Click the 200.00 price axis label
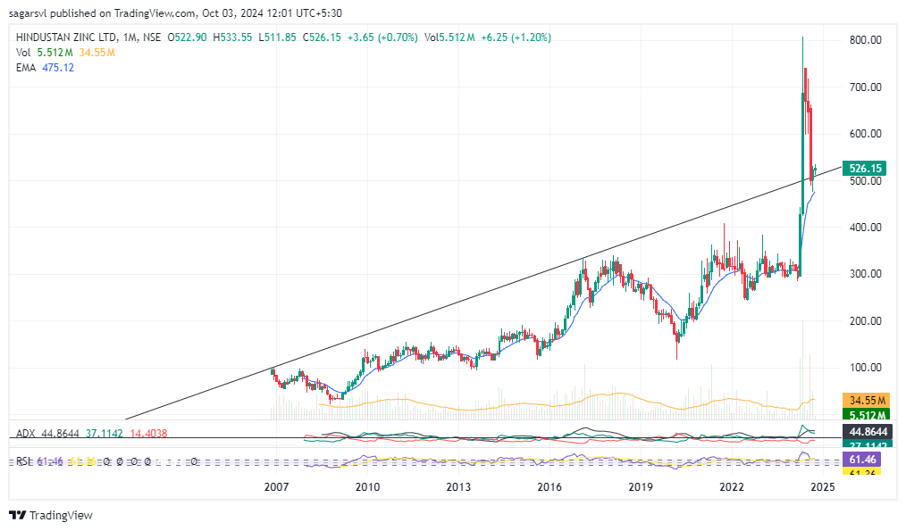906x531 pixels. click(865, 321)
